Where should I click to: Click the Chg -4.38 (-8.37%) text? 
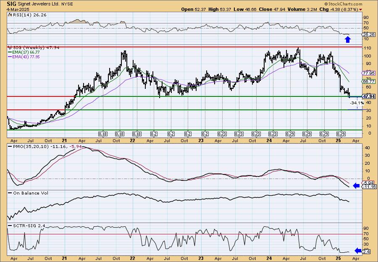tap(339, 9)
